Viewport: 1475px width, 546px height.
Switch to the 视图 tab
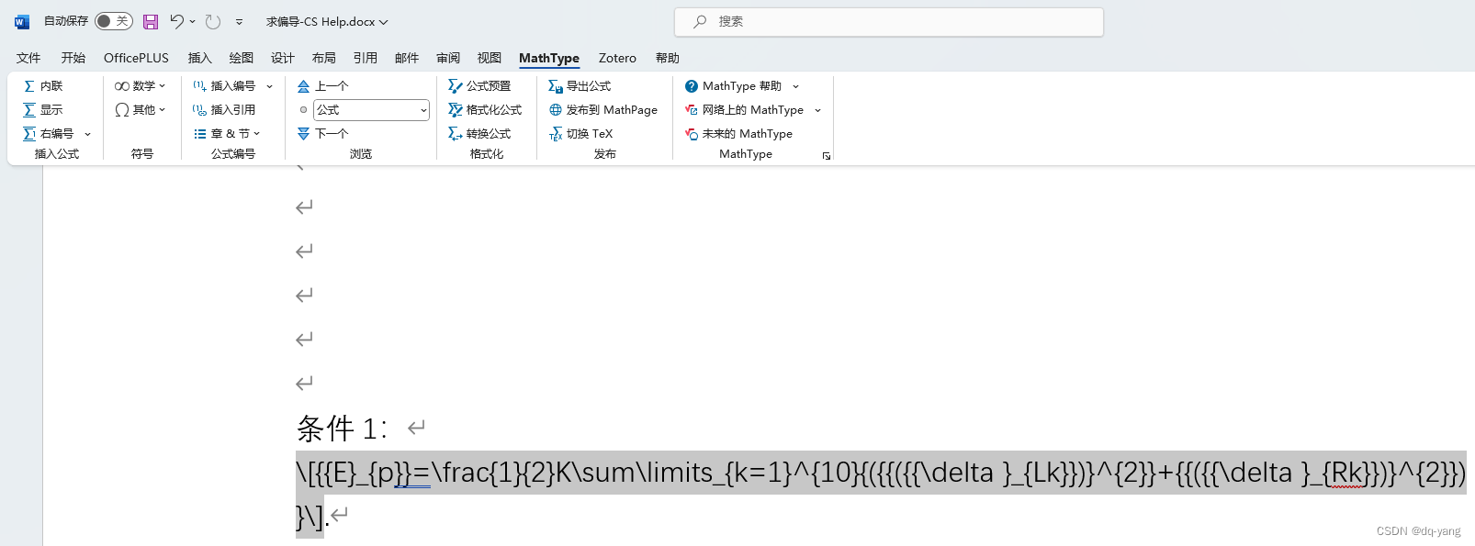(x=490, y=58)
